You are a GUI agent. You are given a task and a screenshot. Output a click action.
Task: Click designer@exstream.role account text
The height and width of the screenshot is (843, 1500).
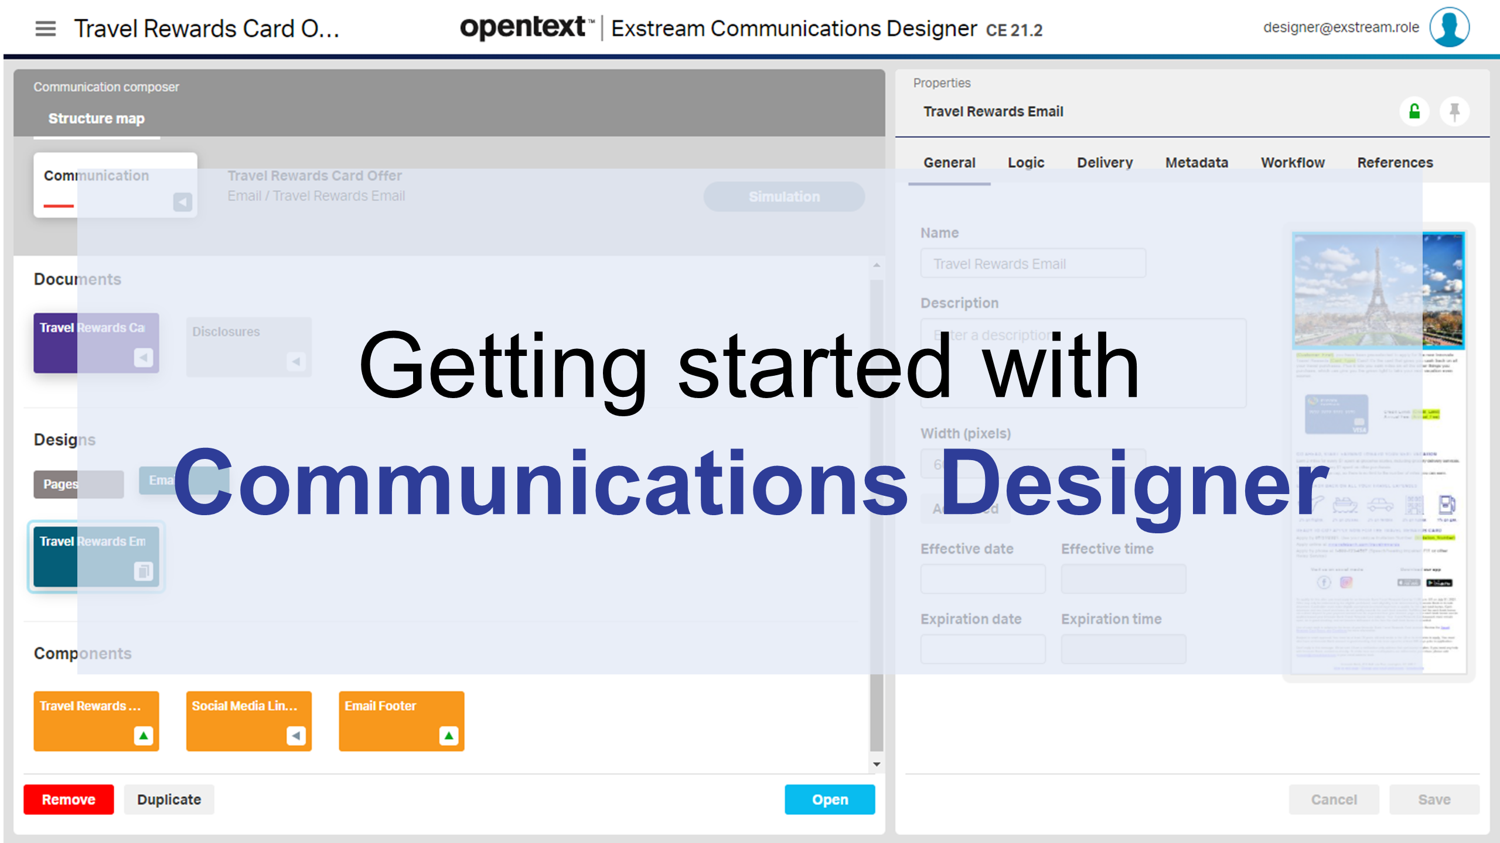(x=1341, y=28)
